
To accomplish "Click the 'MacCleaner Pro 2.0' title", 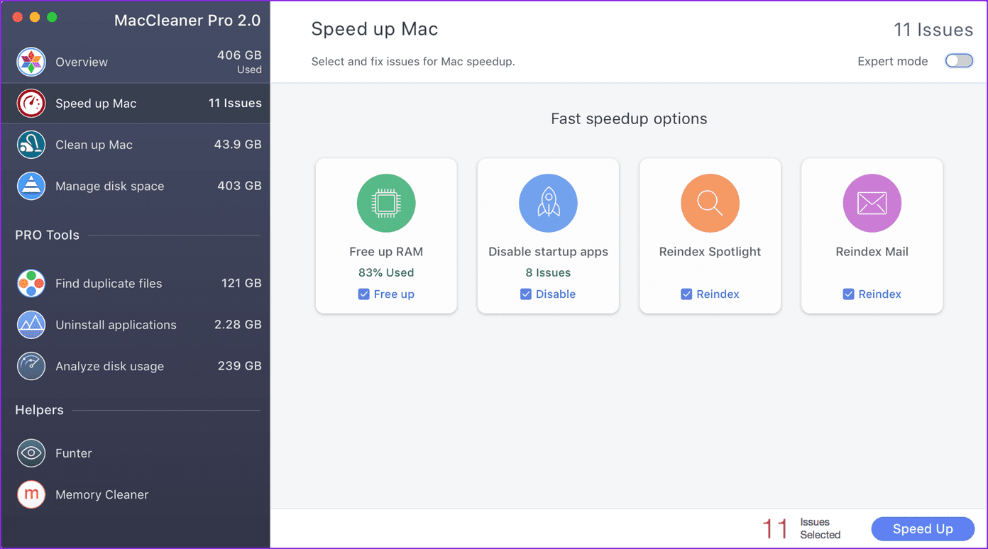I will pyautogui.click(x=187, y=21).
